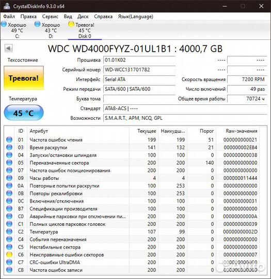The height and width of the screenshot is (279, 271).
Task: Select row Частота ошибок позиционирования
Action: (x=132, y=171)
